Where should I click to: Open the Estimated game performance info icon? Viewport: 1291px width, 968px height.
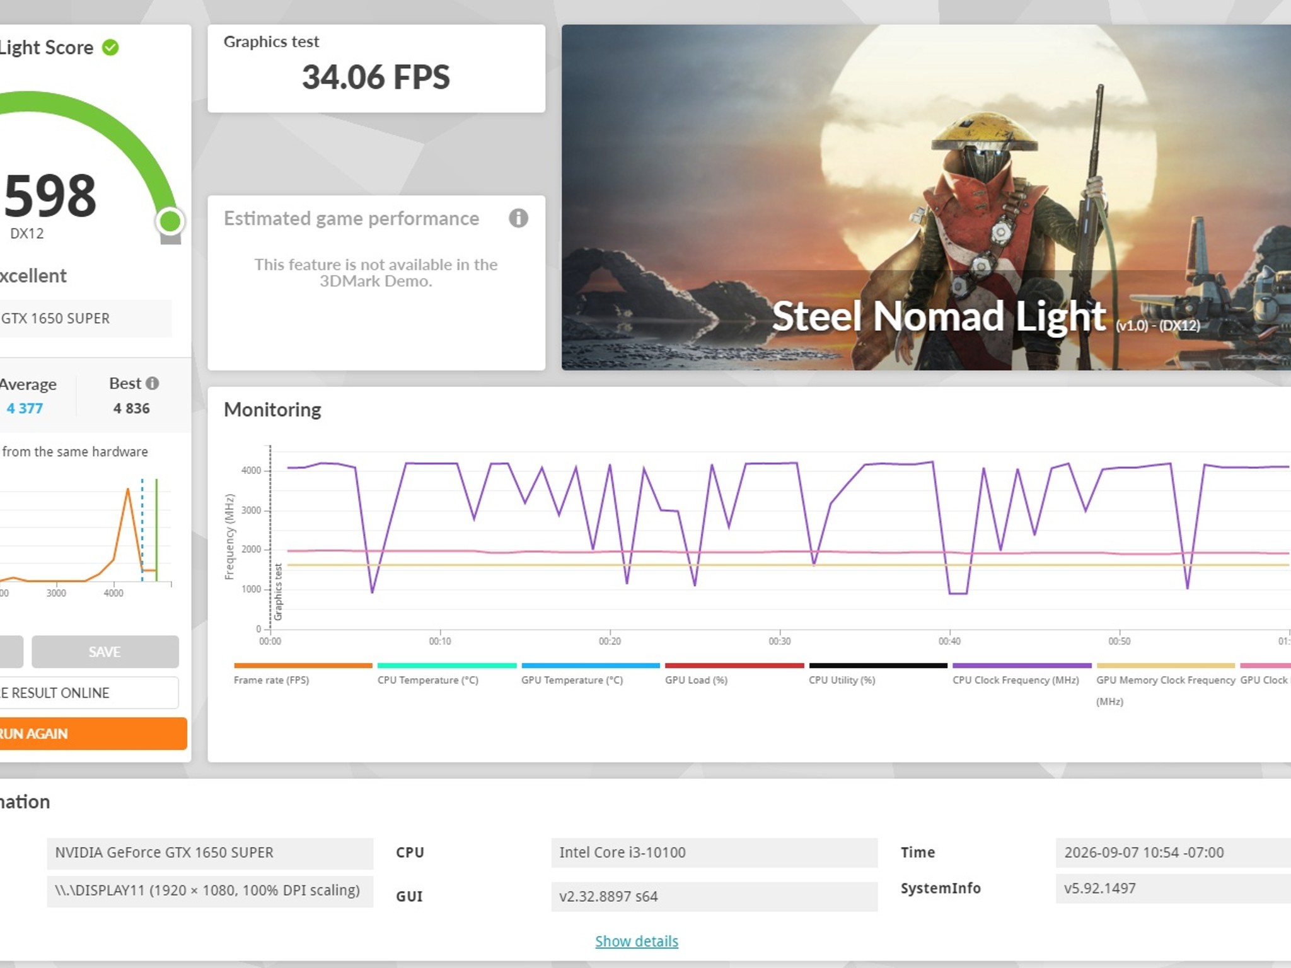(518, 218)
